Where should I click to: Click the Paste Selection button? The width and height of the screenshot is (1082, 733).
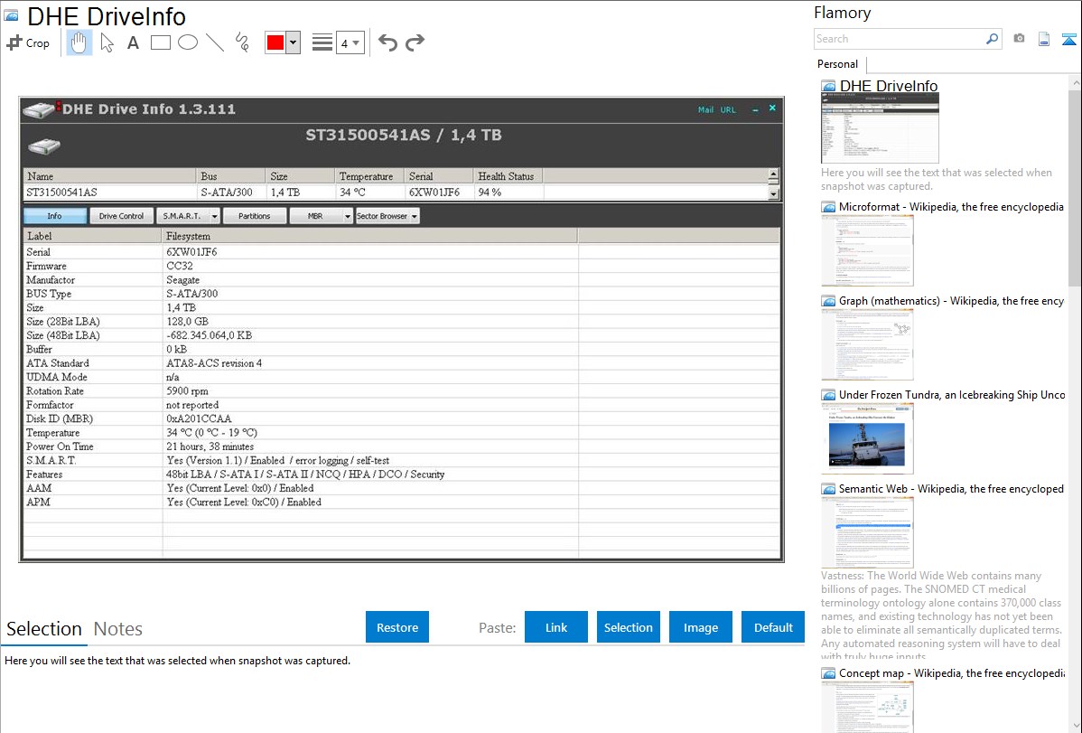628,627
